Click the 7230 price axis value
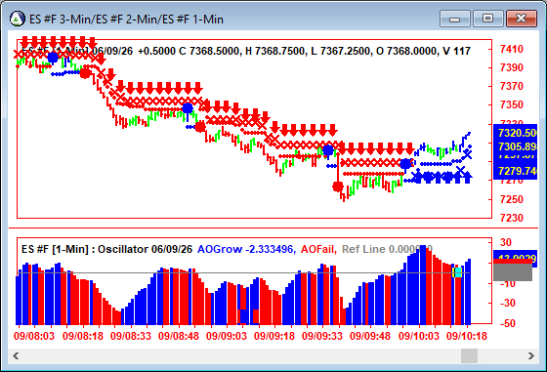This screenshot has width=547, height=372. pyautogui.click(x=512, y=218)
